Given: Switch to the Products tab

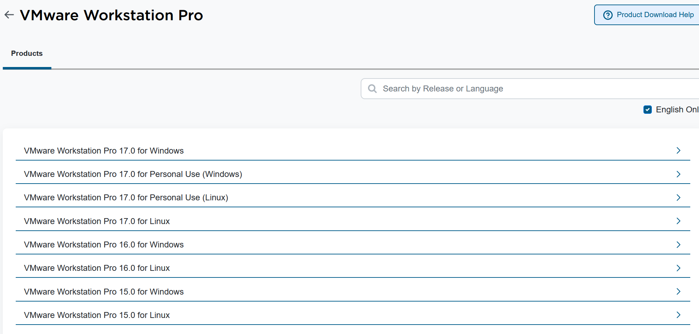Looking at the screenshot, I should (x=27, y=53).
